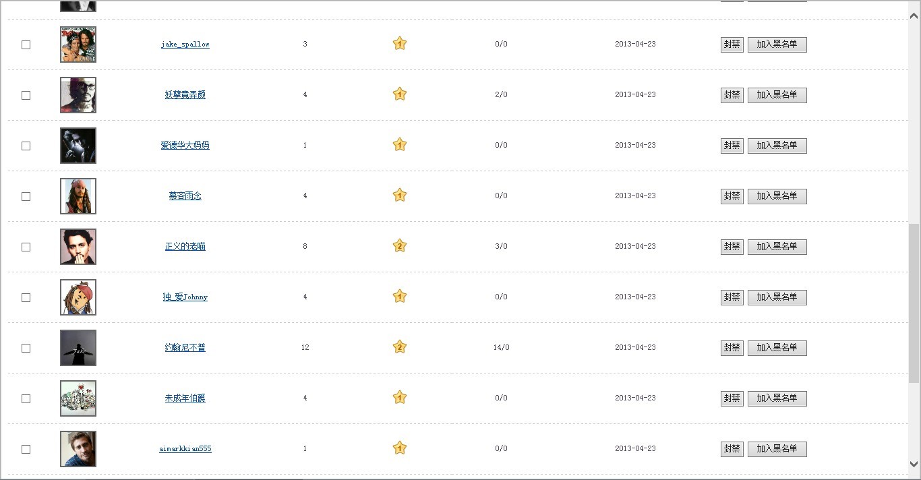Check the checkbox for jake_spallow
Screen dimensions: 921x480
(26, 44)
